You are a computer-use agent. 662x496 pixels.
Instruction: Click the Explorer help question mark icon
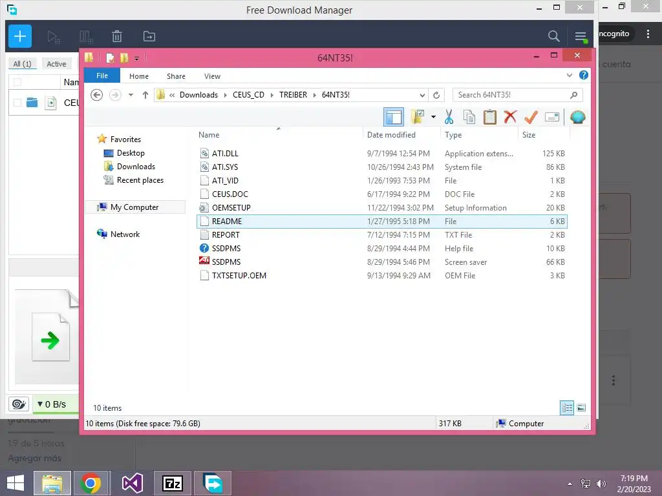[584, 75]
